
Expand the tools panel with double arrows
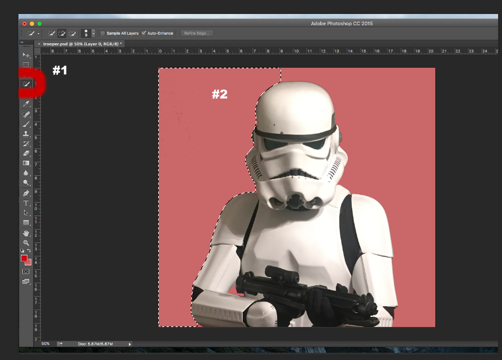pos(22,42)
